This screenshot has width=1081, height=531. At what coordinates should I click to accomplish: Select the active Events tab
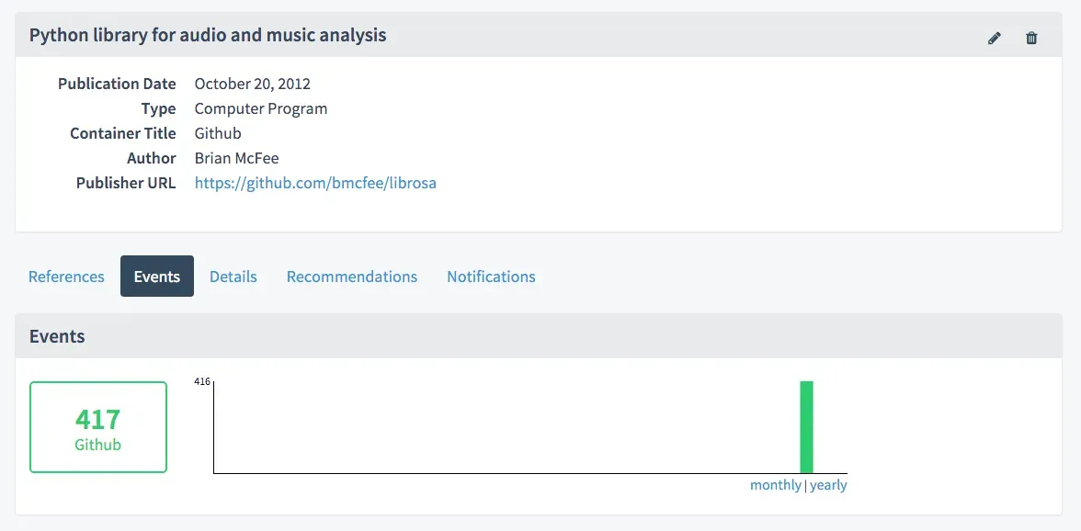(x=157, y=277)
